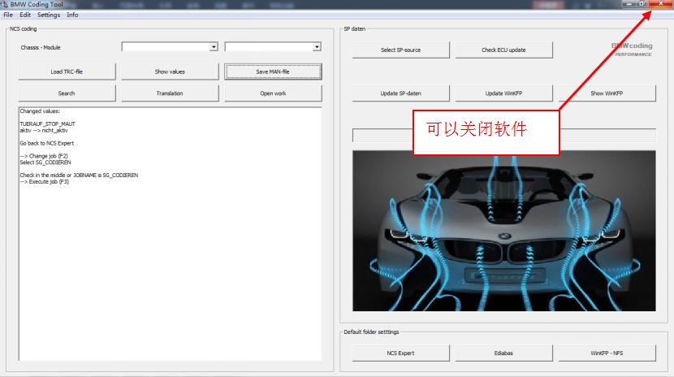Click the '--> Execute job (F3)' line
Screen dimensions: 674x377
(x=45, y=182)
